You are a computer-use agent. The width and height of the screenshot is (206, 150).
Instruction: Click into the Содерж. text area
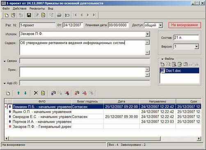point(82,48)
